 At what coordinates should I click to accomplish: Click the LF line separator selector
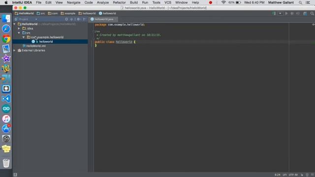pos(285,175)
